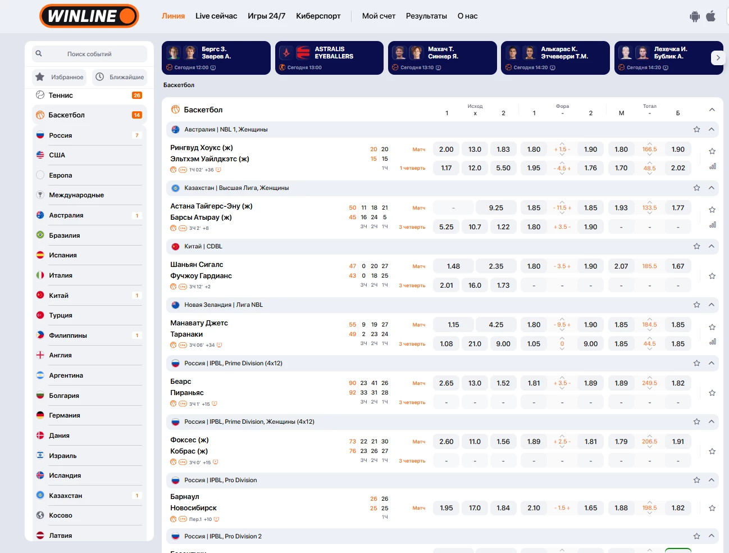Click the star icon beside Избранное
This screenshot has width=729, height=553.
pos(40,77)
